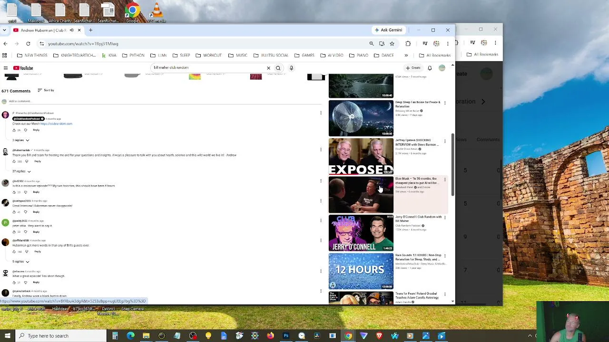Close the Andrew Huberman tab
This screenshot has height=342, width=609.
pos(79,30)
